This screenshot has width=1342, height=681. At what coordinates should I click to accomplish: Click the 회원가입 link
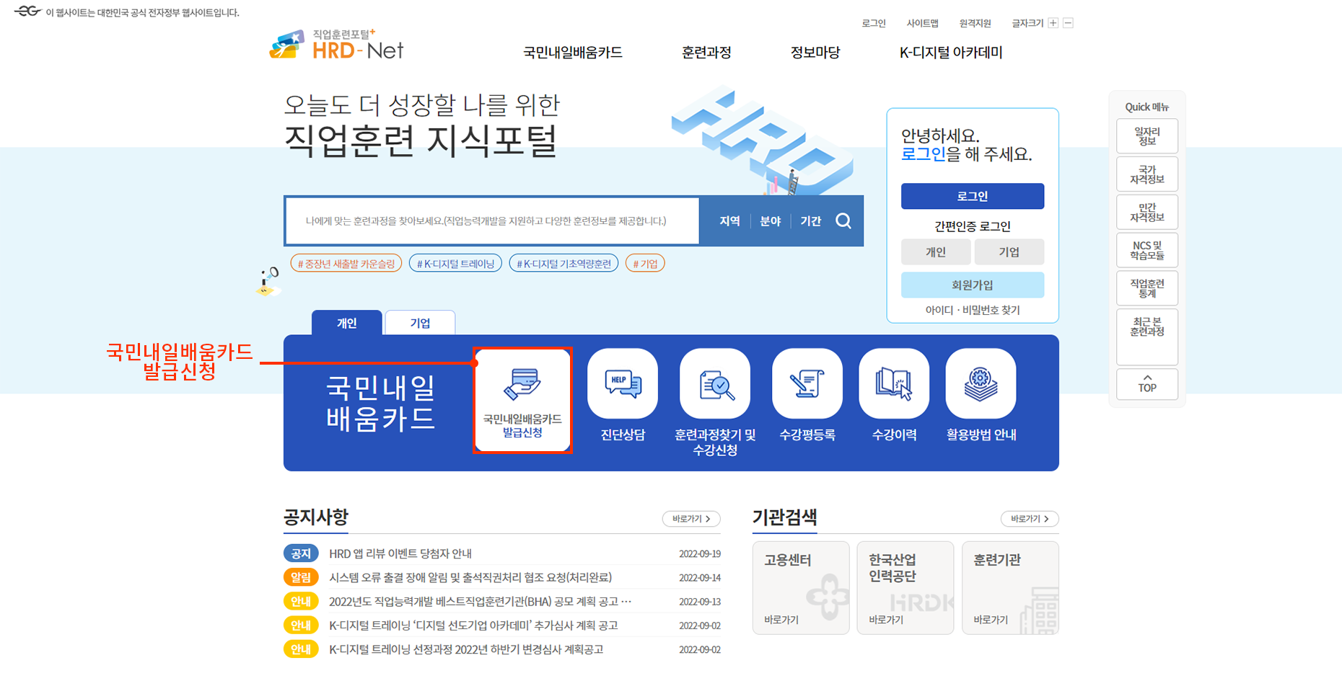click(x=972, y=285)
